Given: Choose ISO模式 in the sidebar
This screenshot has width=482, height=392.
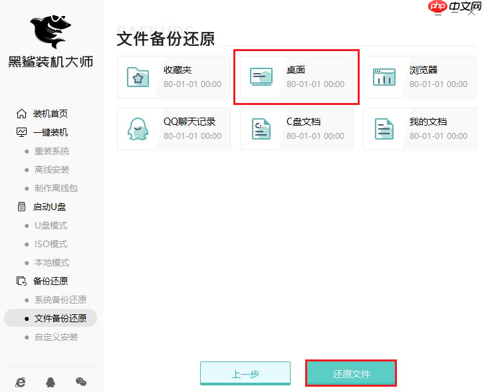Looking at the screenshot, I should (x=51, y=244).
